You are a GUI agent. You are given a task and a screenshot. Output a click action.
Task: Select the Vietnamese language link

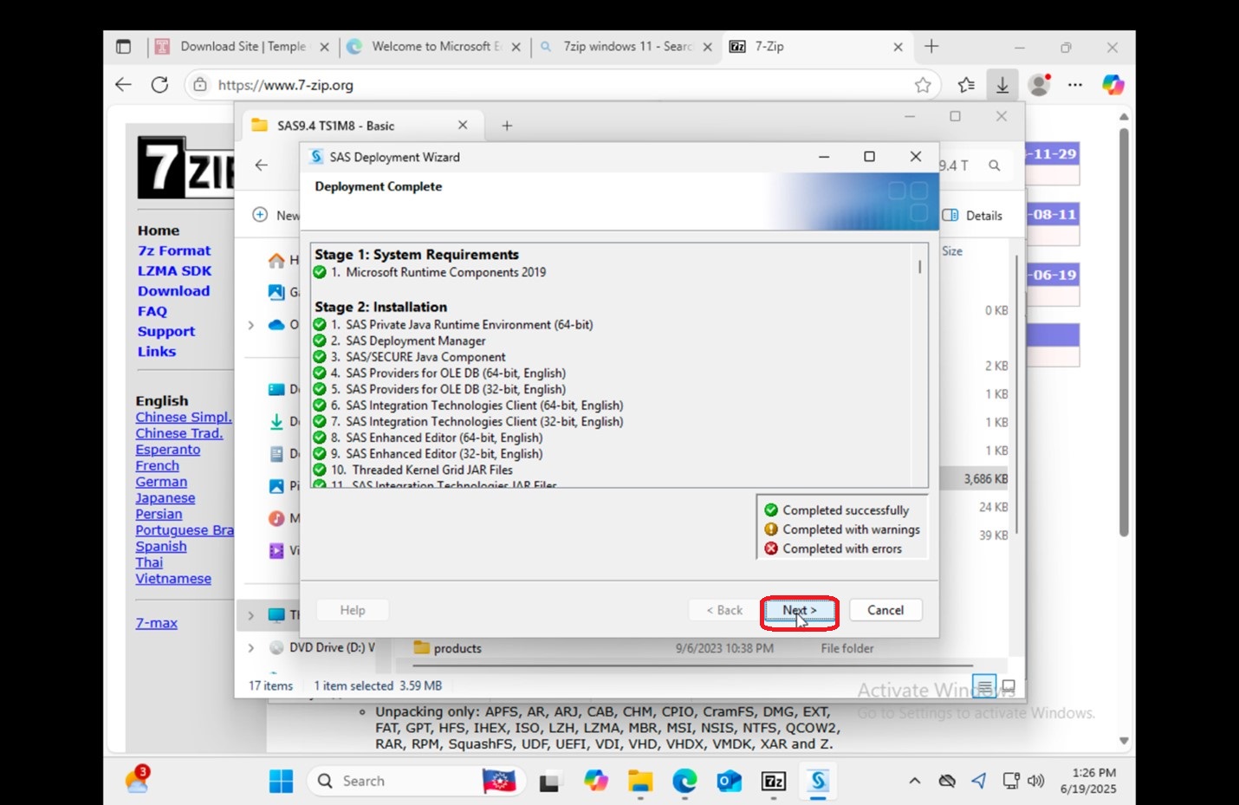point(173,579)
